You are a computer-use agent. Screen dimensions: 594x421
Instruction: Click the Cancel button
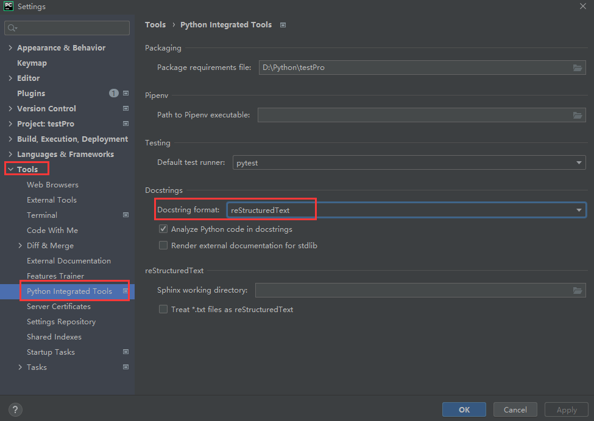coord(515,409)
